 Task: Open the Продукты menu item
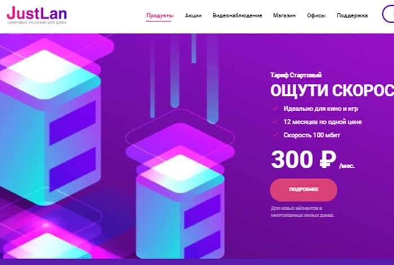pyautogui.click(x=160, y=16)
